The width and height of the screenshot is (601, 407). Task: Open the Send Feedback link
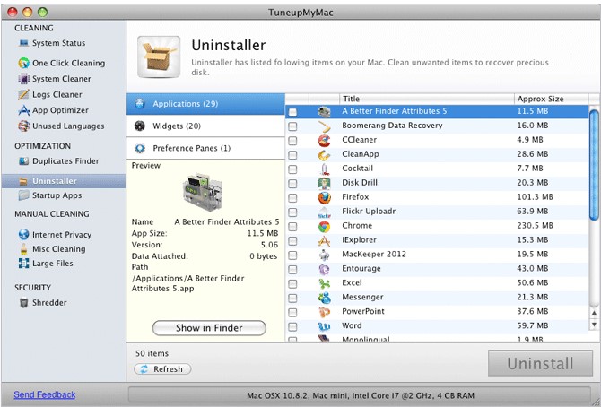coord(45,394)
